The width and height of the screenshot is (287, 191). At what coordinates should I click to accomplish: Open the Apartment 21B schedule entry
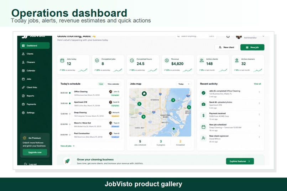pos(96,104)
